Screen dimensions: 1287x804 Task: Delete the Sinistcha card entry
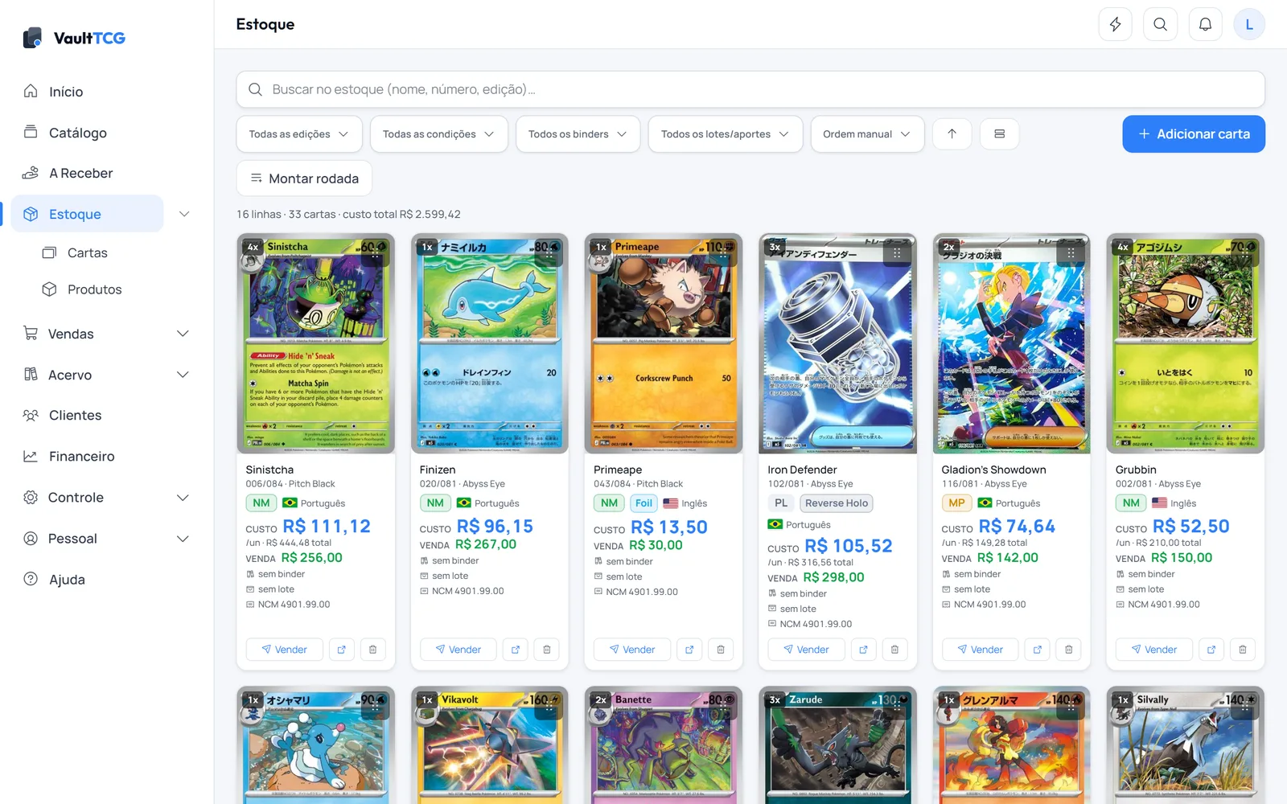(x=372, y=650)
